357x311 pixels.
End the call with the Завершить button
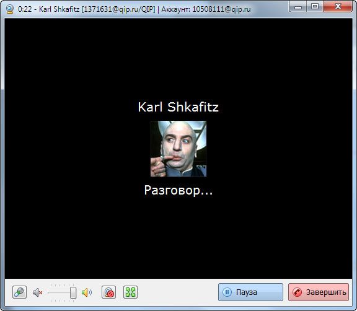coord(319,292)
